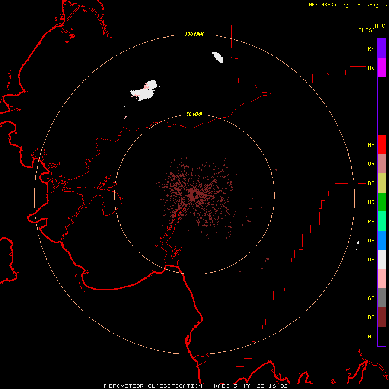Click the ND legend label
This screenshot has height=389, width=389.
pos(371,337)
